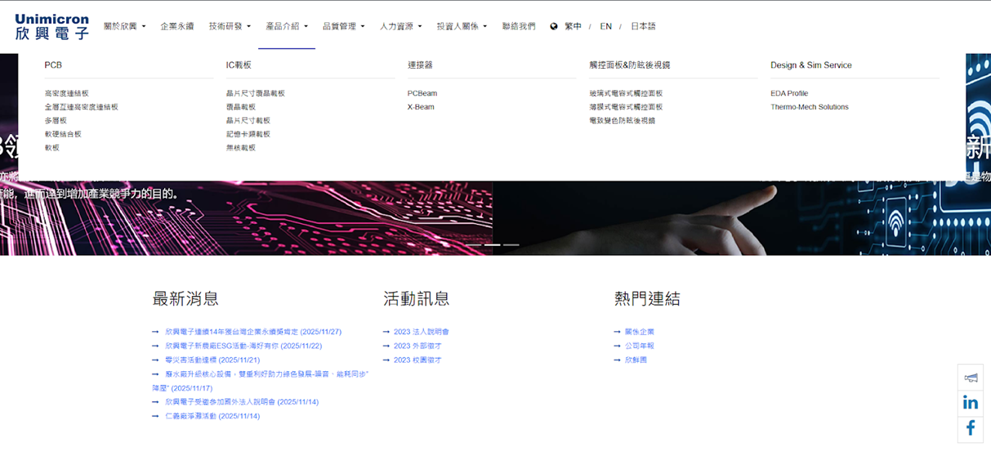Click the megaphone announcement icon
991x461 pixels.
[970, 378]
